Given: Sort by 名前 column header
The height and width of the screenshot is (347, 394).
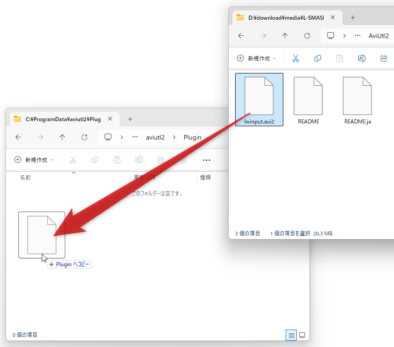Looking at the screenshot, I should 26,177.
